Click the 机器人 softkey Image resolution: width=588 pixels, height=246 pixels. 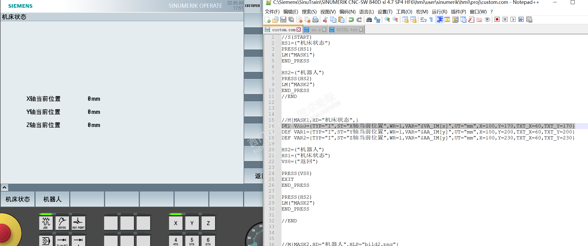[53, 199]
